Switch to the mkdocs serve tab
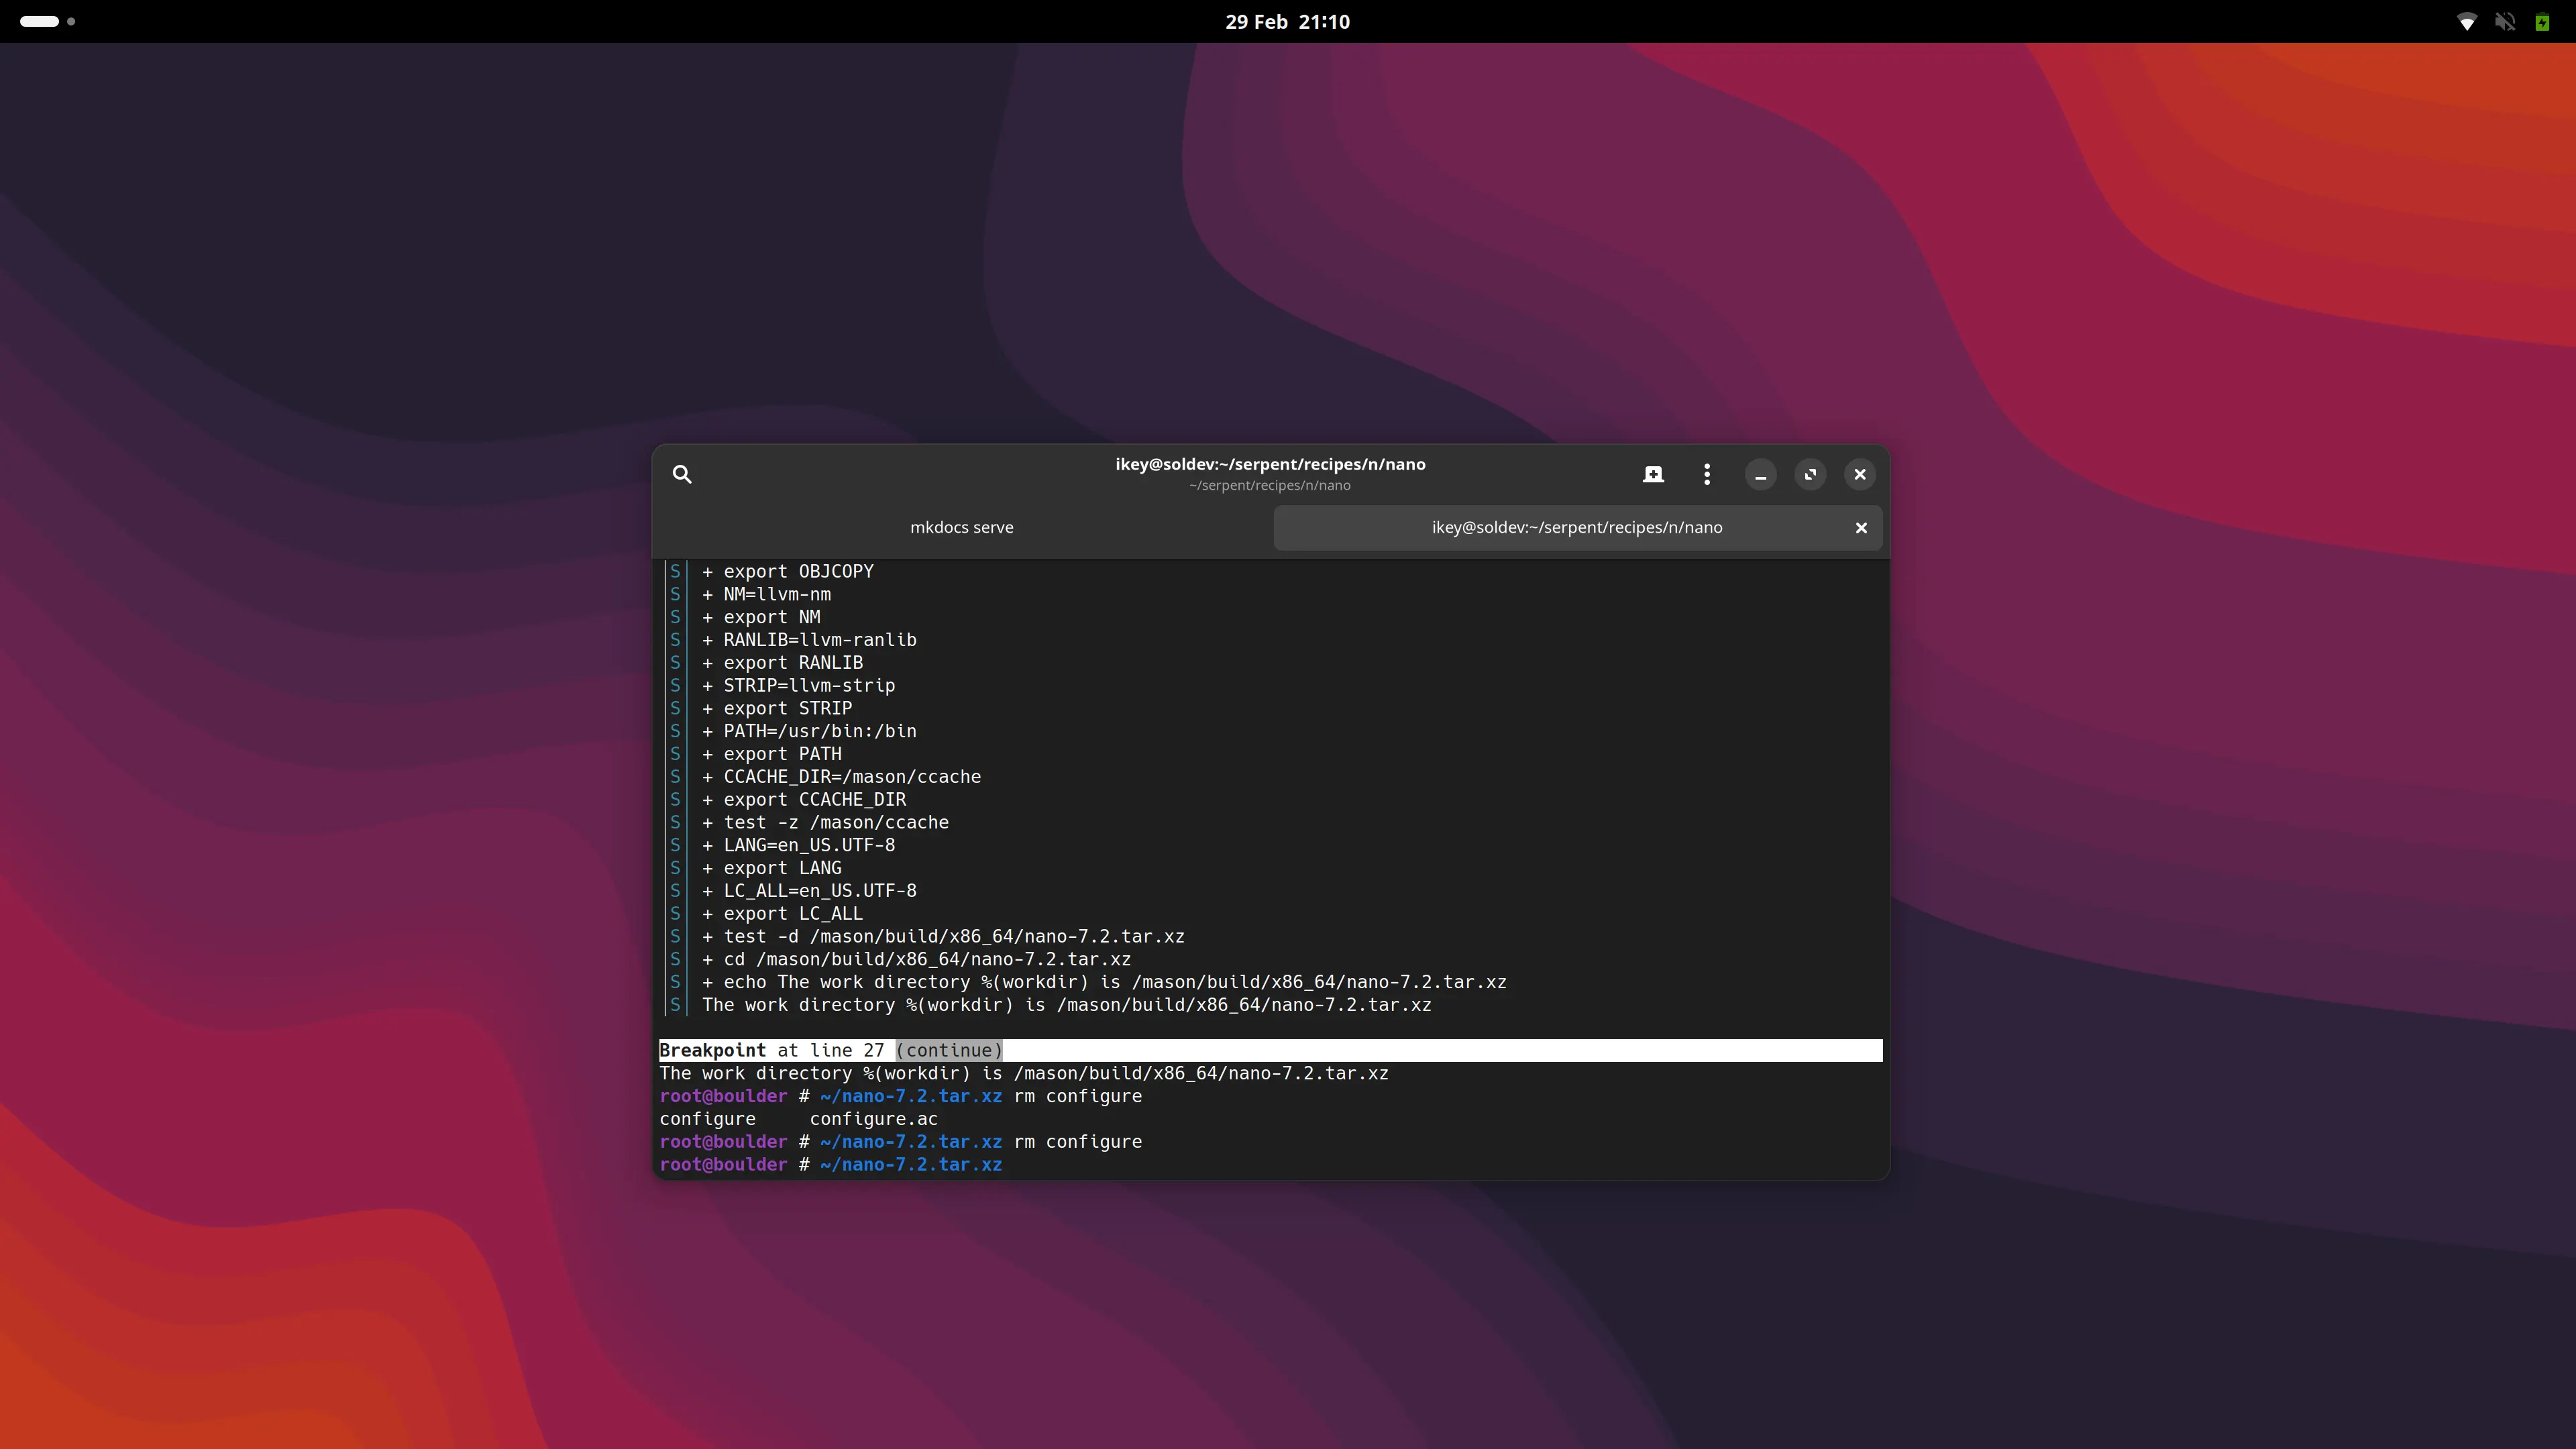The height and width of the screenshot is (1449, 2576). 962,527
